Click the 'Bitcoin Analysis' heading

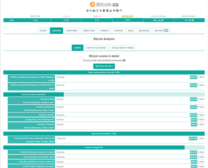click(104, 39)
